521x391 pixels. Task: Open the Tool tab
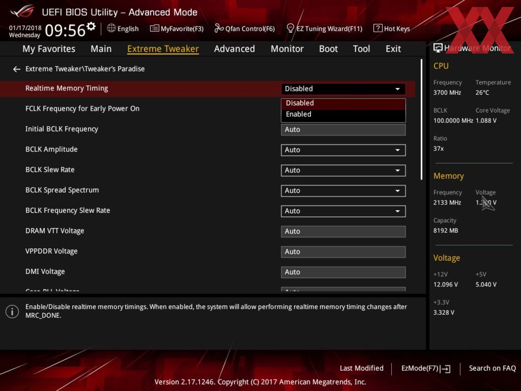[x=361, y=49]
